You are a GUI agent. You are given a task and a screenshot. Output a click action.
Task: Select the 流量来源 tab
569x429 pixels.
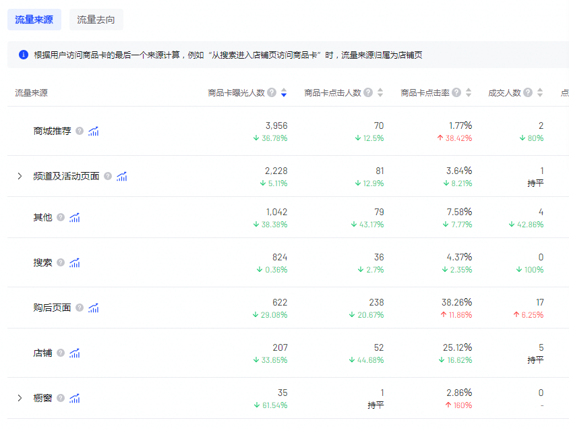pos(34,20)
